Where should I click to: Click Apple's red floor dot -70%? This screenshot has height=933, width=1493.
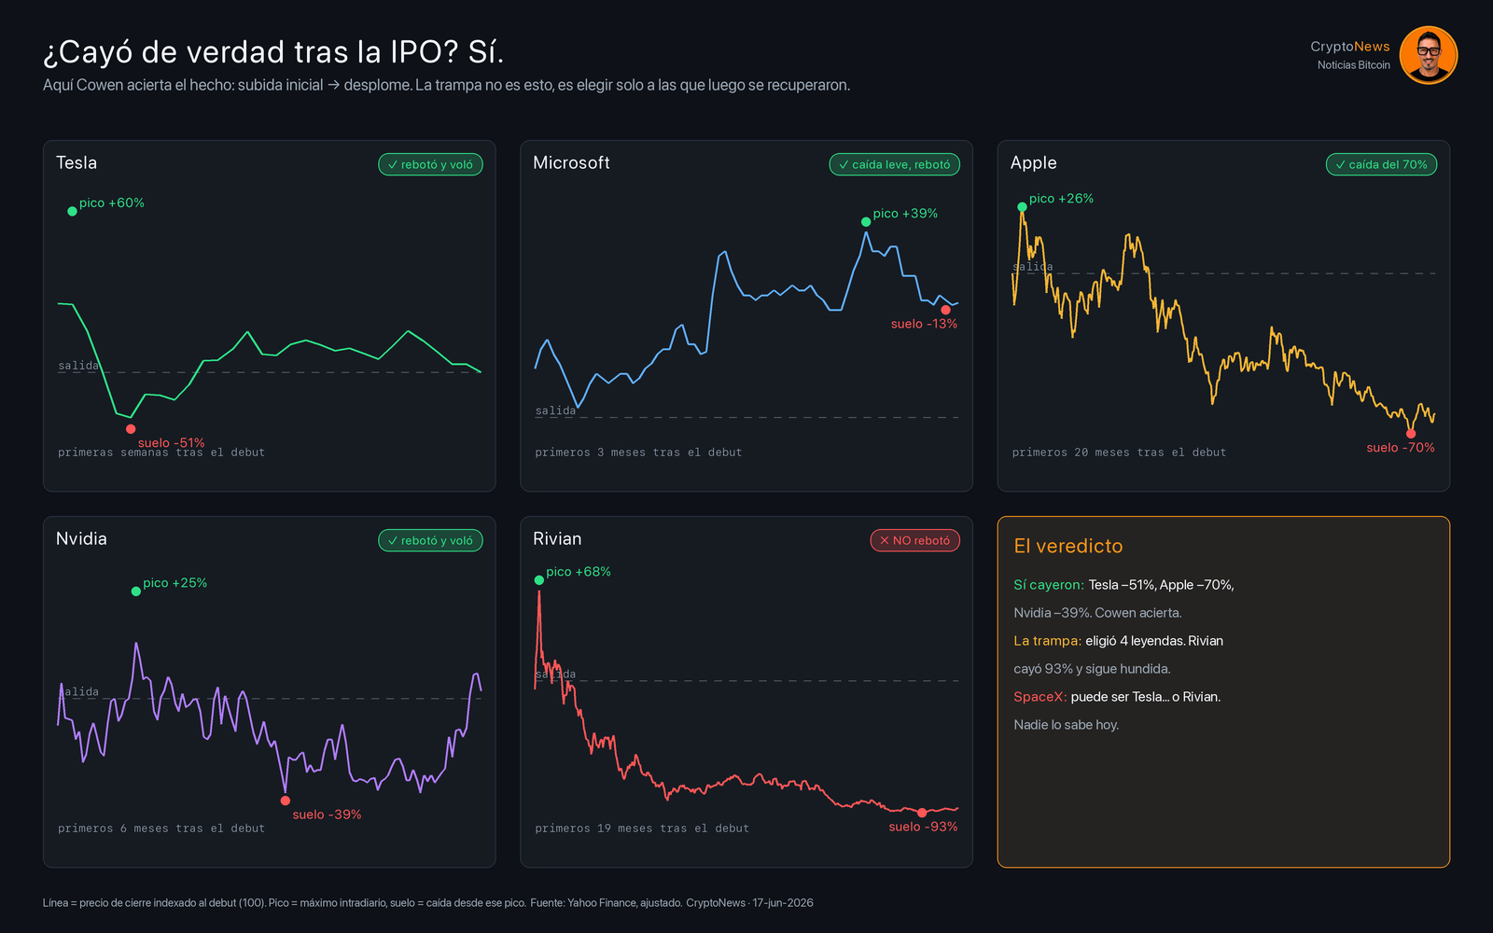coord(1411,434)
